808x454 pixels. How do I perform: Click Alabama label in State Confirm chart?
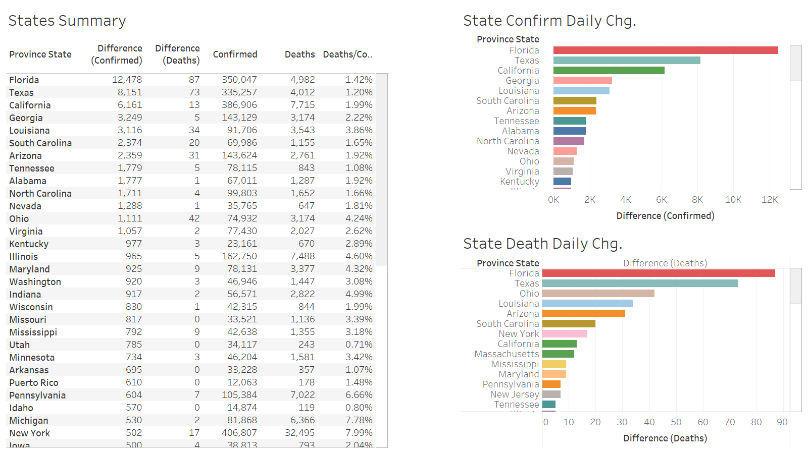521,131
